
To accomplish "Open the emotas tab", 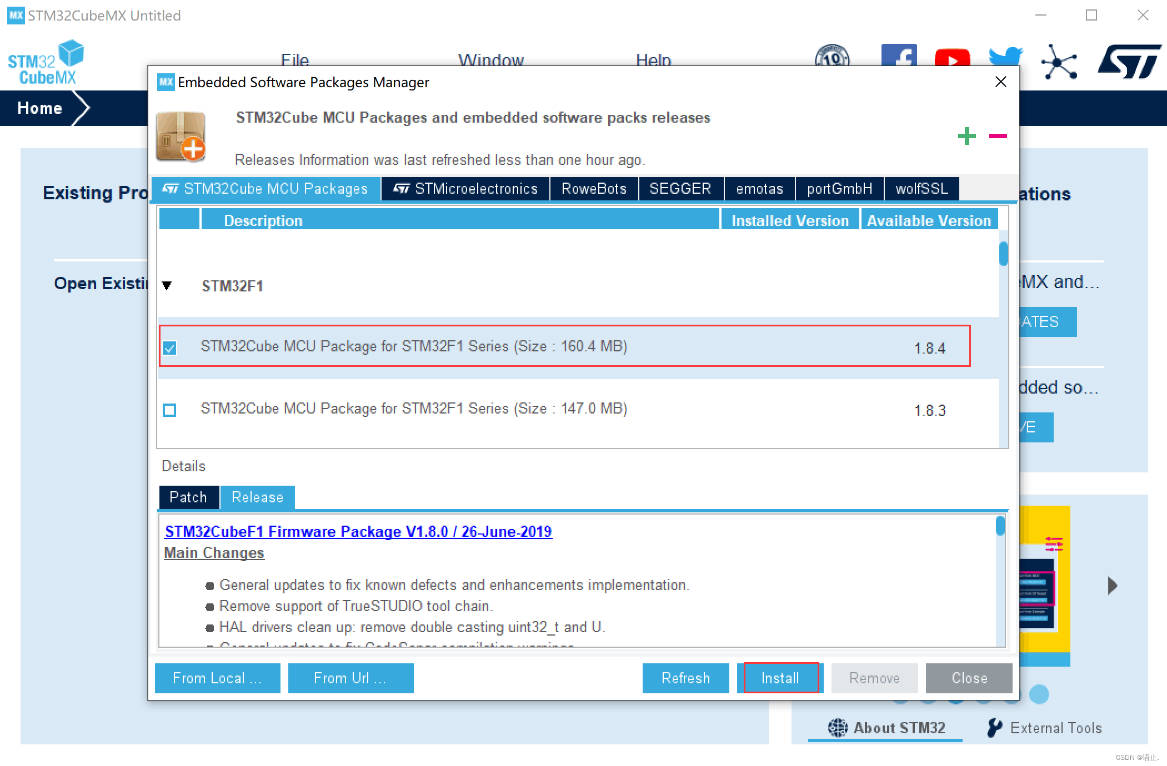I will (x=759, y=189).
